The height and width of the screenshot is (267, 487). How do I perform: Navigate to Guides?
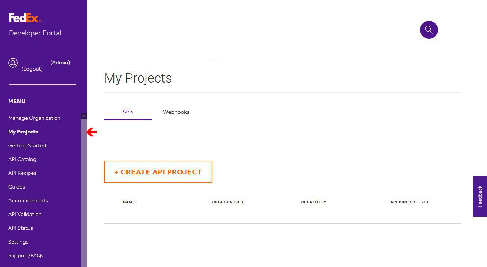pyautogui.click(x=17, y=187)
